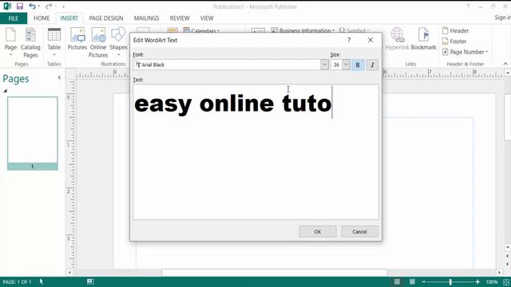511x287 pixels.
Task: Open Customize Quick Access Toolbar dropdown
Action: (x=63, y=6)
